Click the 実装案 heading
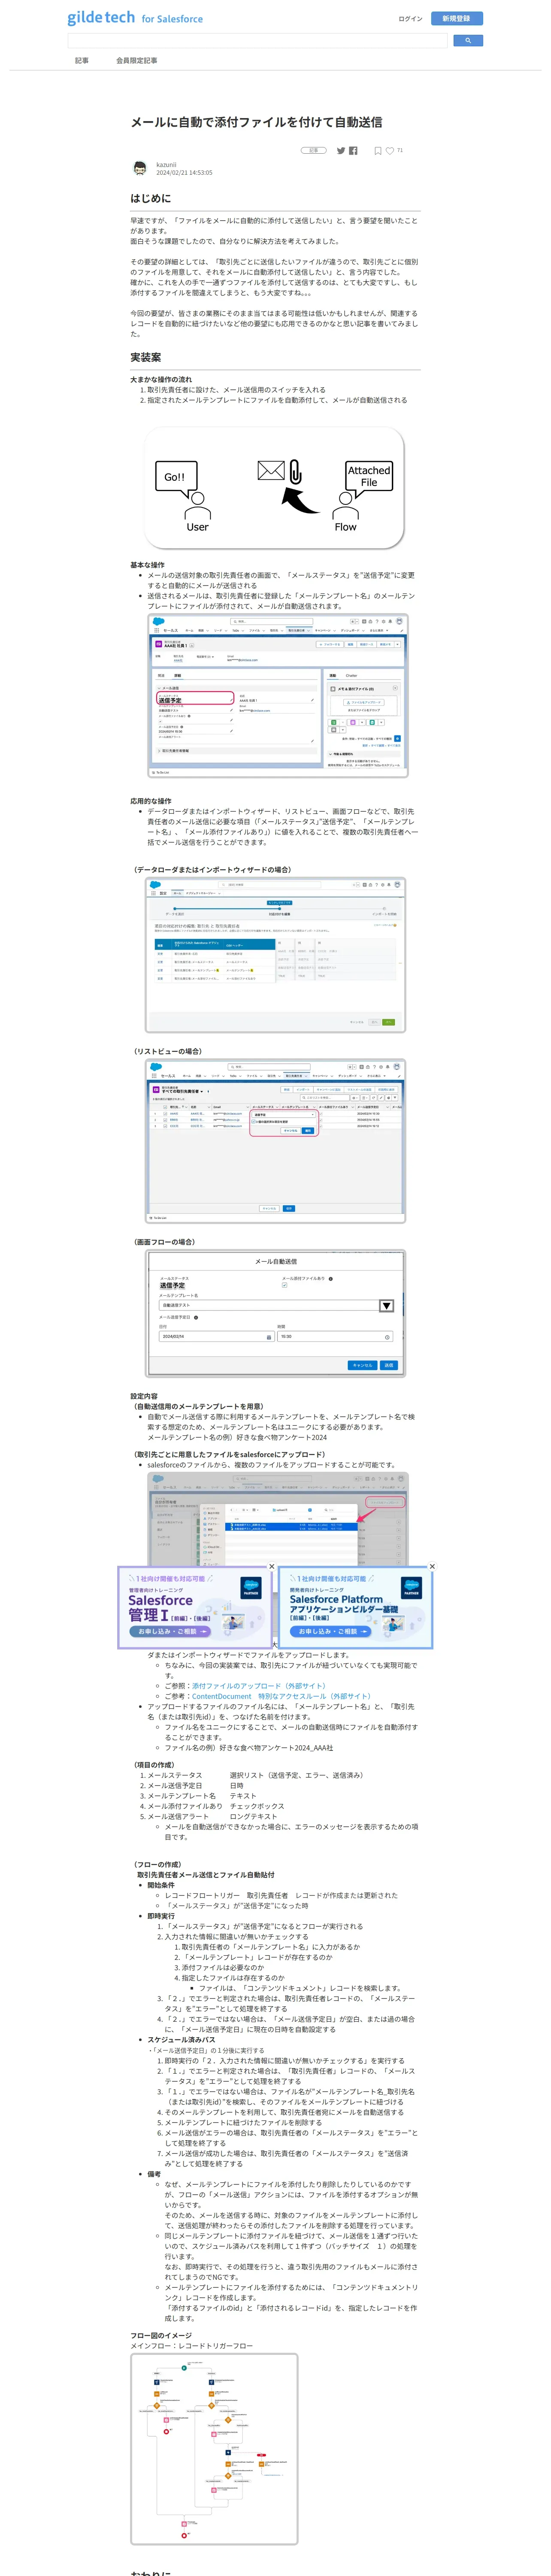 tap(145, 357)
